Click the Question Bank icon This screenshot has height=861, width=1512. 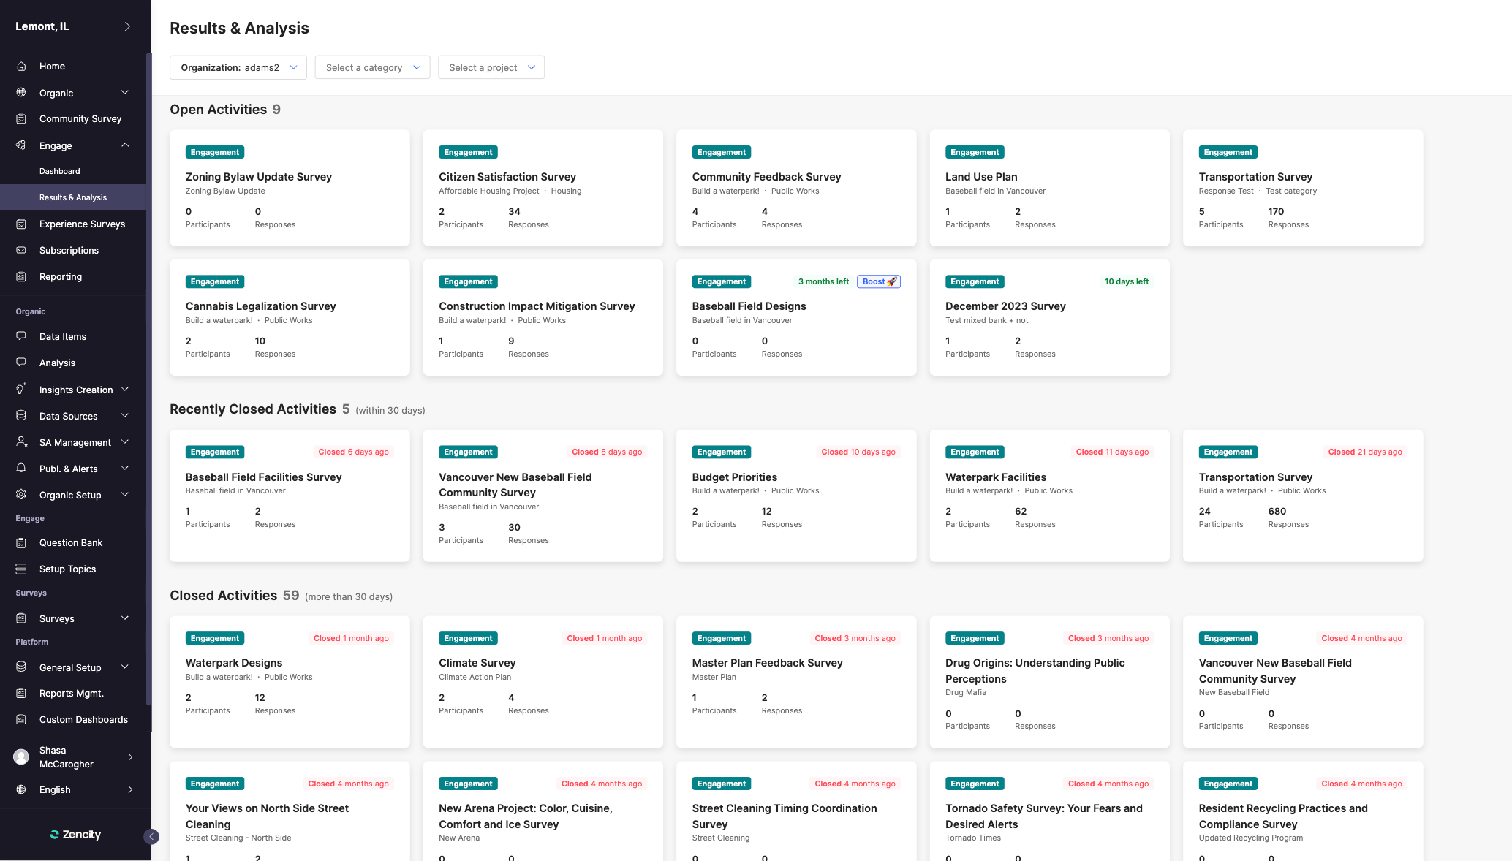tap(21, 542)
